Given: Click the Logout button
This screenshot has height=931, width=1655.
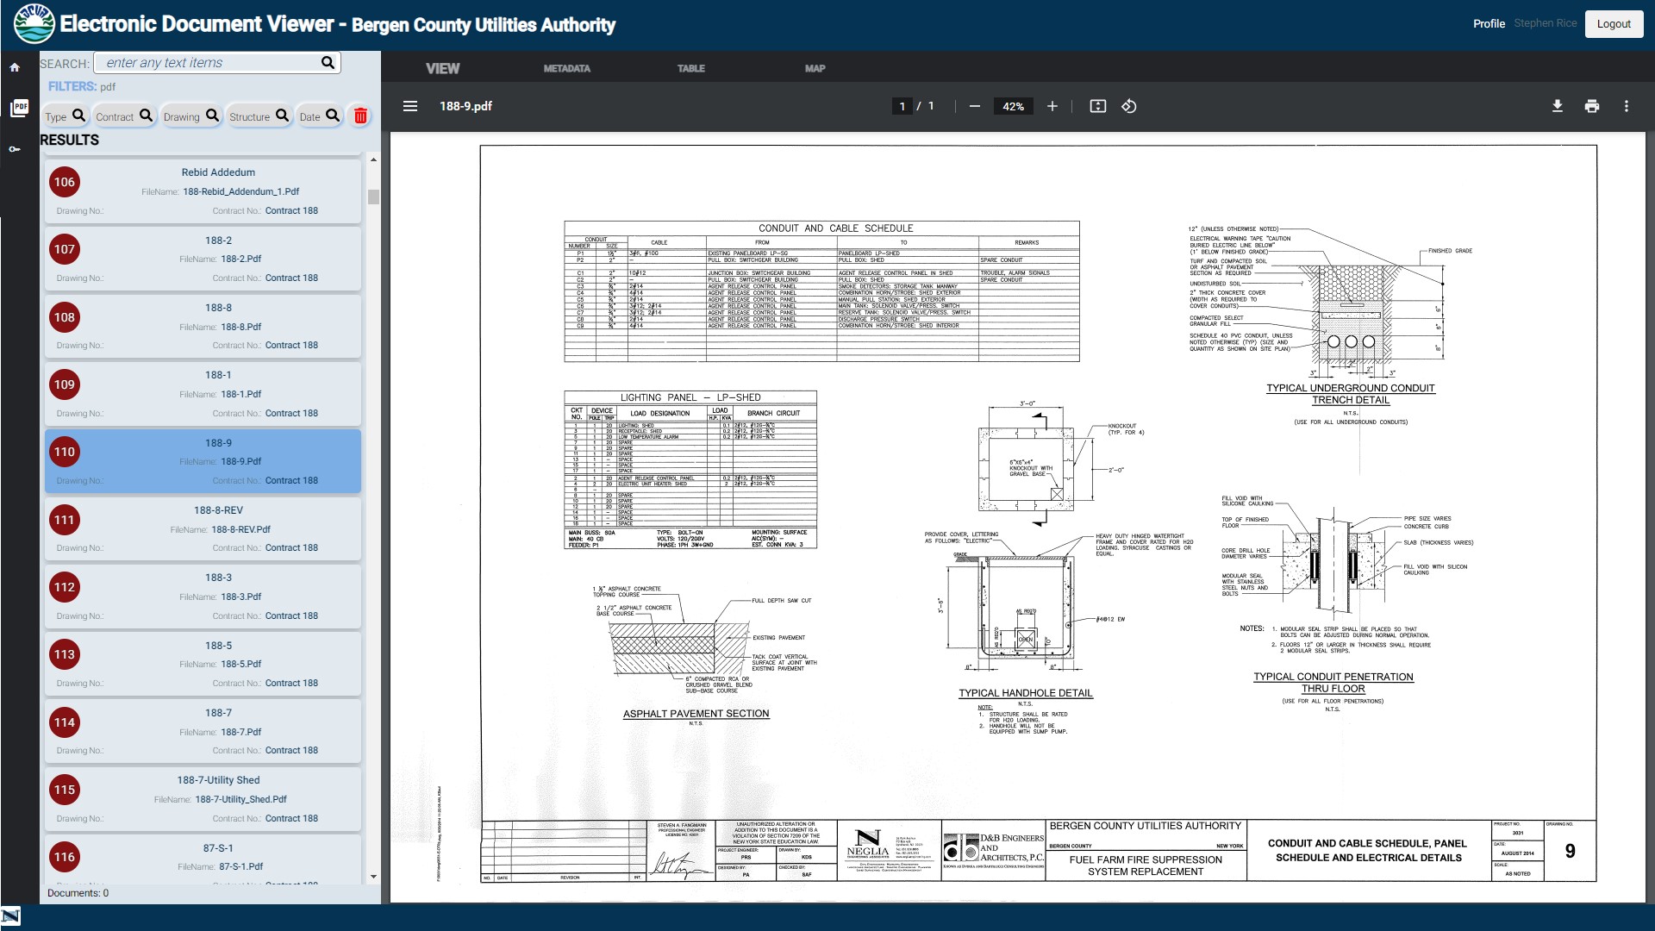Looking at the screenshot, I should click(1613, 24).
